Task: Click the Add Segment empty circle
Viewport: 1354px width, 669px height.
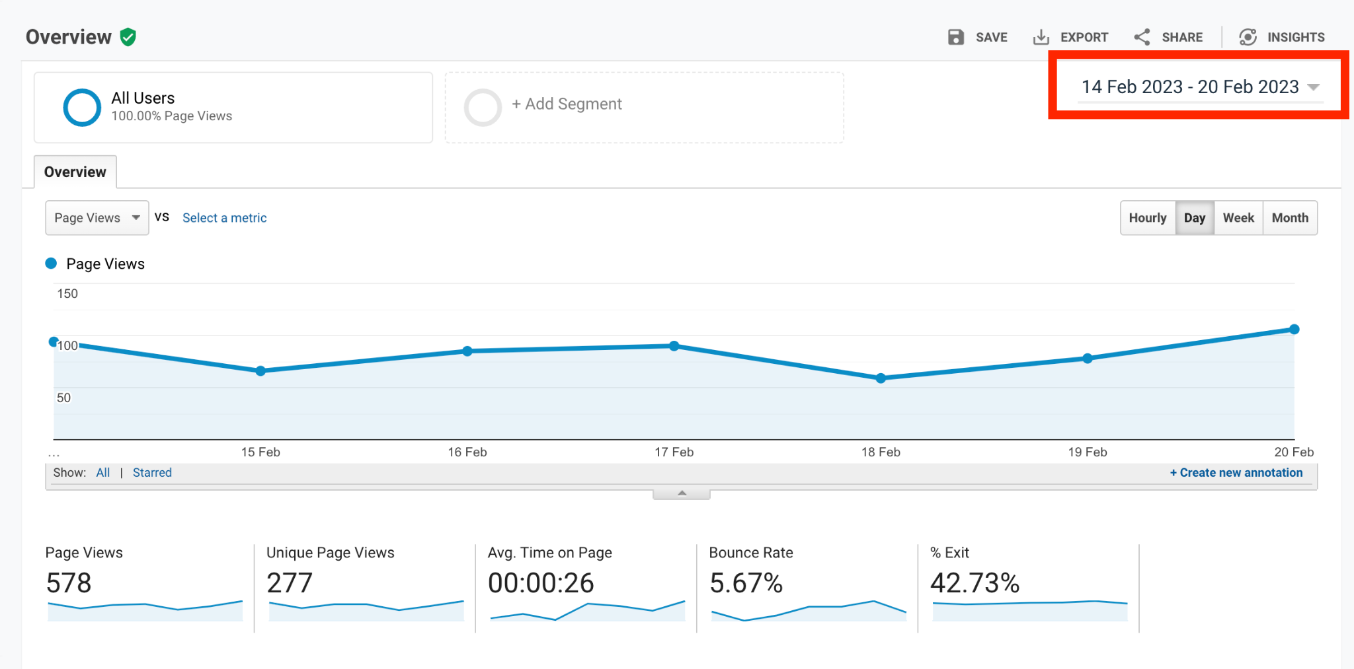Action: 483,107
